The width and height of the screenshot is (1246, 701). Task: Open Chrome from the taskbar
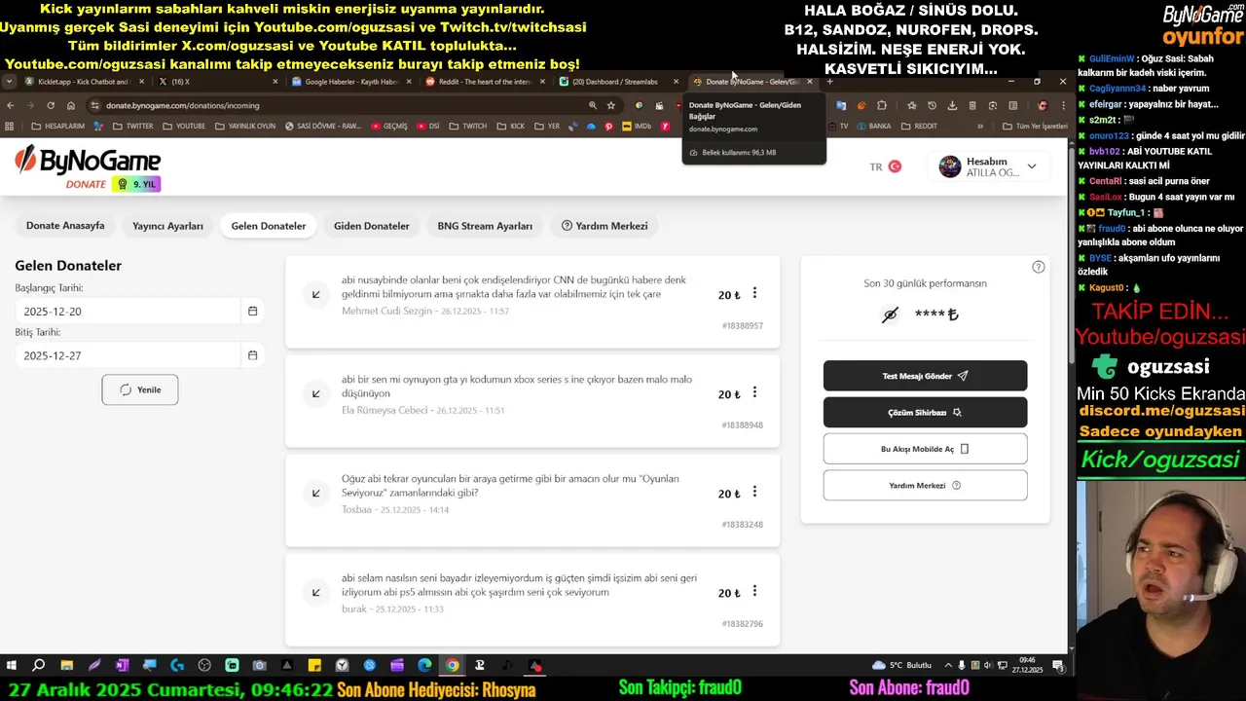pyautogui.click(x=452, y=666)
